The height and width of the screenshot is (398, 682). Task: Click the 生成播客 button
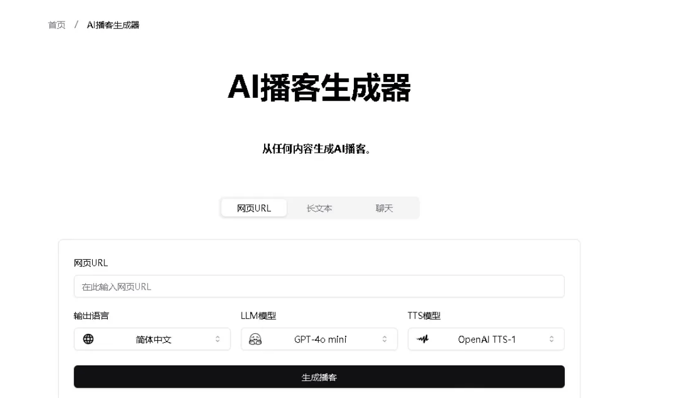[319, 376]
